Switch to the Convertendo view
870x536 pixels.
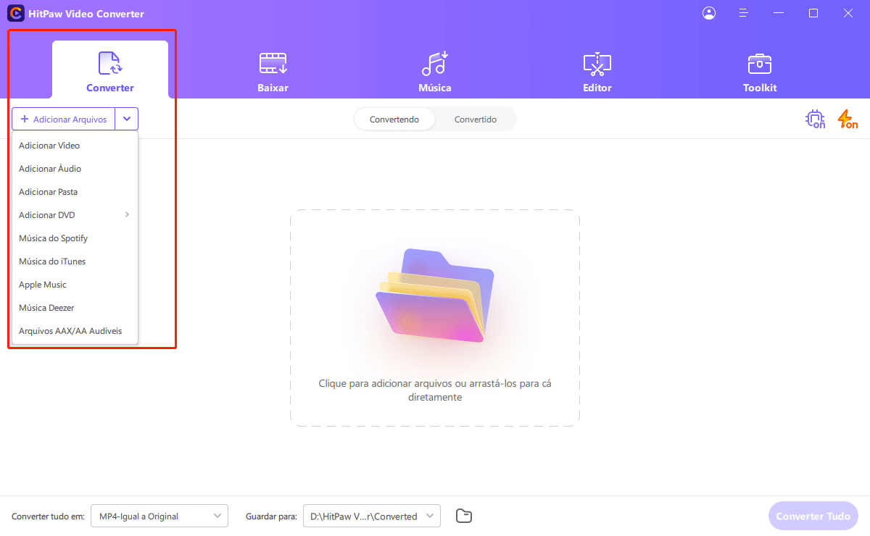[x=394, y=120]
